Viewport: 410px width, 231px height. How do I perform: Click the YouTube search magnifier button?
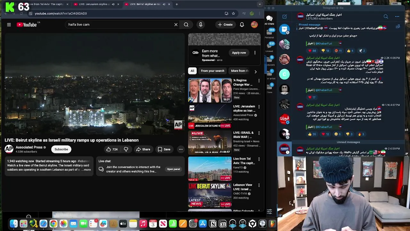[x=186, y=24]
